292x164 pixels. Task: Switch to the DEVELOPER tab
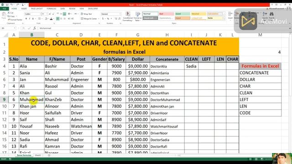point(93,9)
